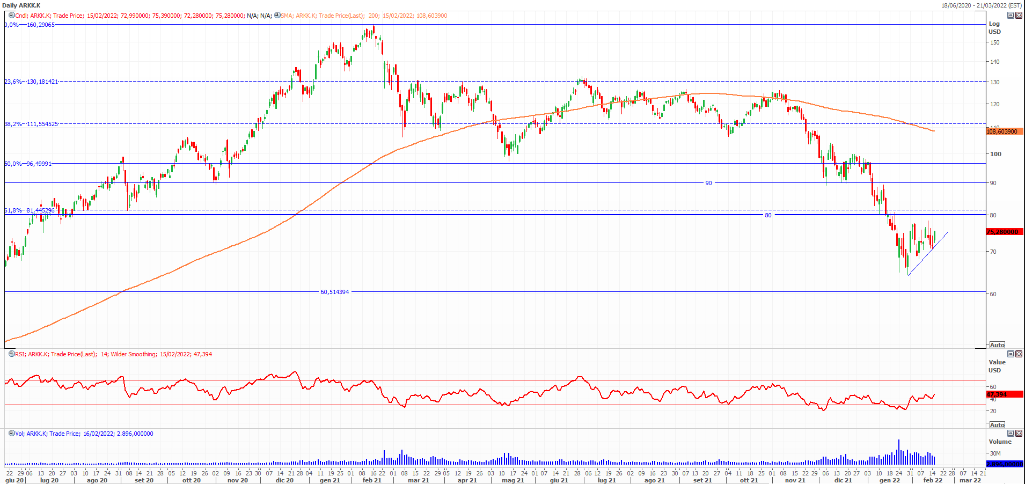Maximize the RSI indicator pane
The image size is (1025, 484).
pyautogui.click(x=1011, y=354)
